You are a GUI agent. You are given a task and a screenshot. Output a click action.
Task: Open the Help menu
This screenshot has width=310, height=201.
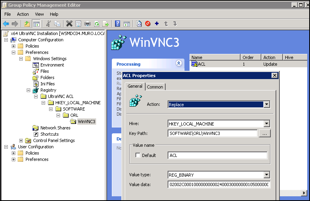pos(54,14)
